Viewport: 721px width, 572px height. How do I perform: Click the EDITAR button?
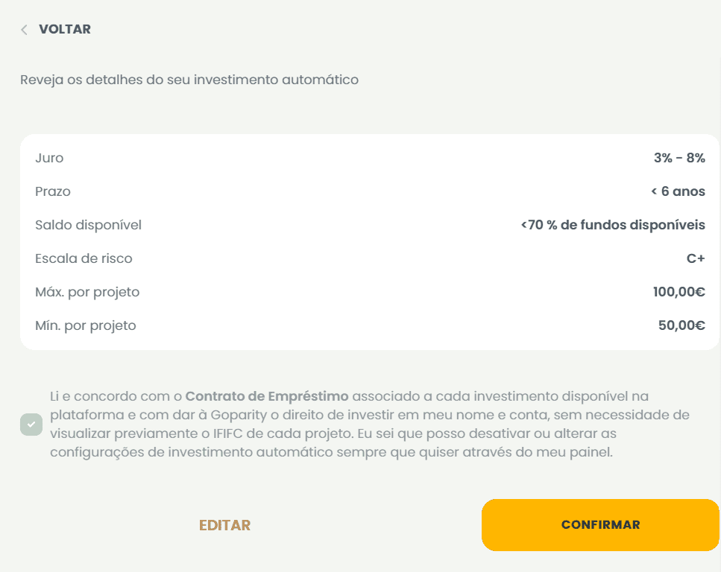(224, 525)
